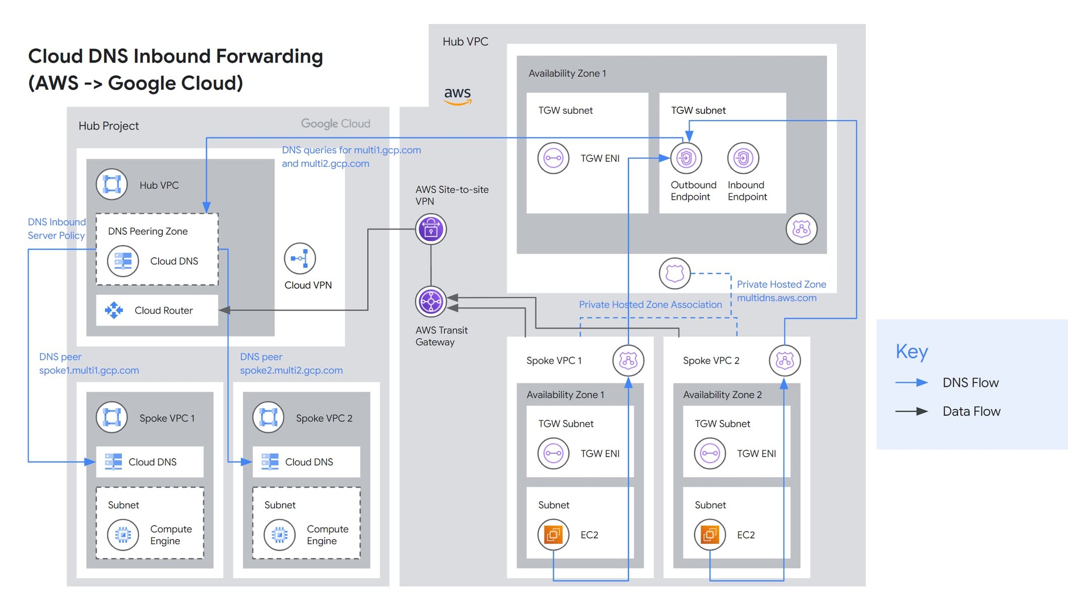Click the Route 53 icon in Availability Zone 1
1068x596 pixels.
click(802, 229)
